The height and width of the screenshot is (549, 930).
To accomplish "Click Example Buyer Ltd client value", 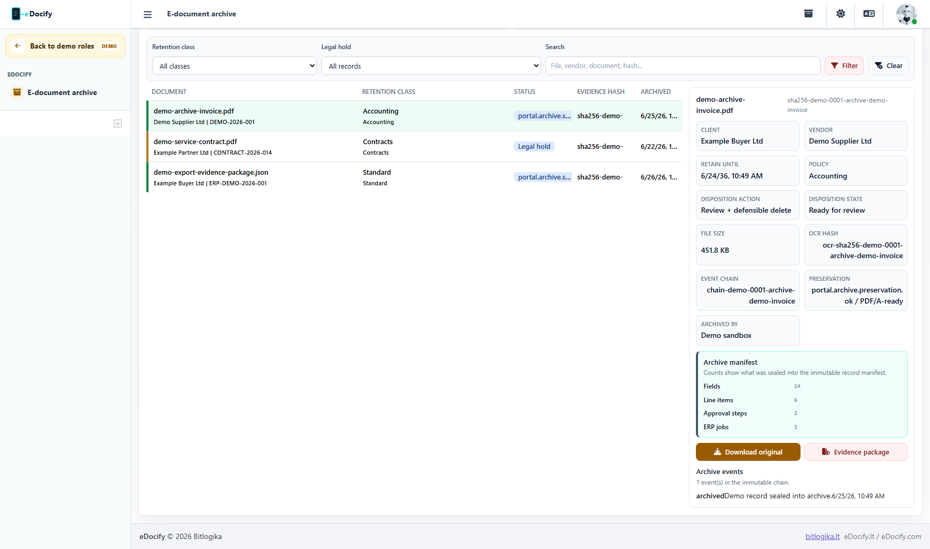I will [x=732, y=141].
